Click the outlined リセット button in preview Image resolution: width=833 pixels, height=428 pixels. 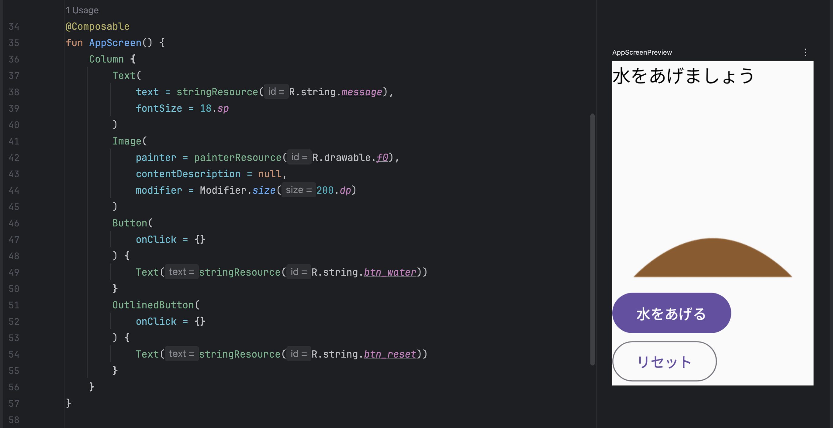pyautogui.click(x=664, y=362)
